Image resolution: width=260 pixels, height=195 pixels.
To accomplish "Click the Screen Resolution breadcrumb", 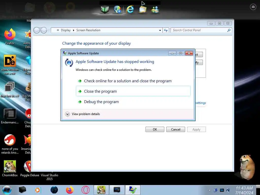I will click(88, 30).
